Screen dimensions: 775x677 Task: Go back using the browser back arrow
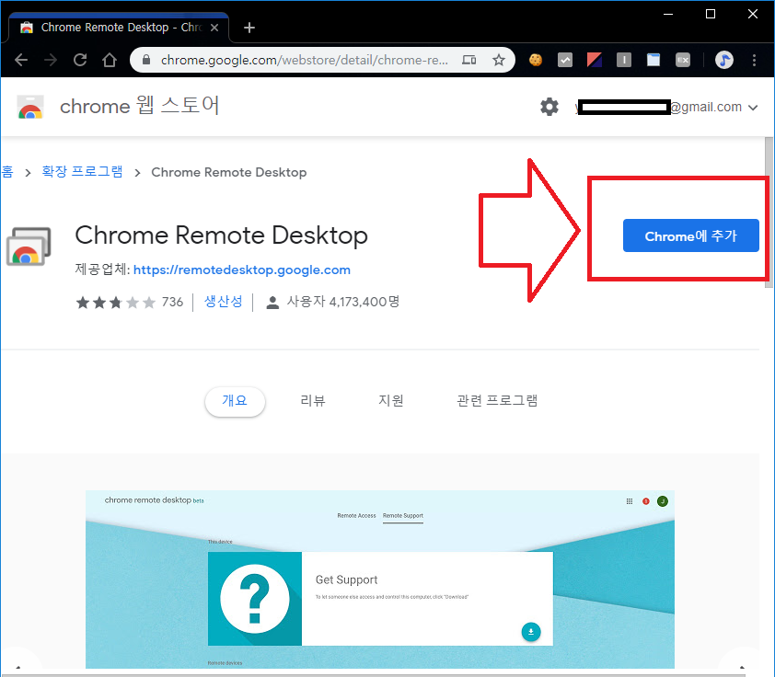click(x=21, y=60)
